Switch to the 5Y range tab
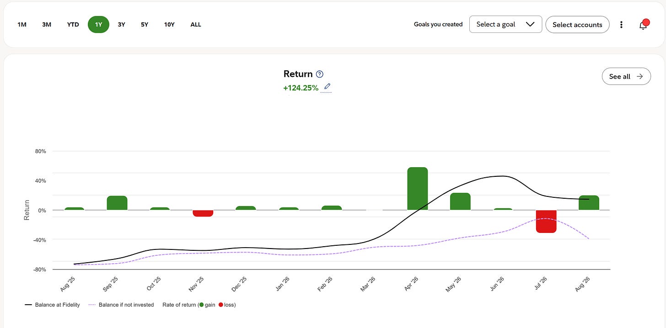The width and height of the screenshot is (666, 328). [145, 25]
